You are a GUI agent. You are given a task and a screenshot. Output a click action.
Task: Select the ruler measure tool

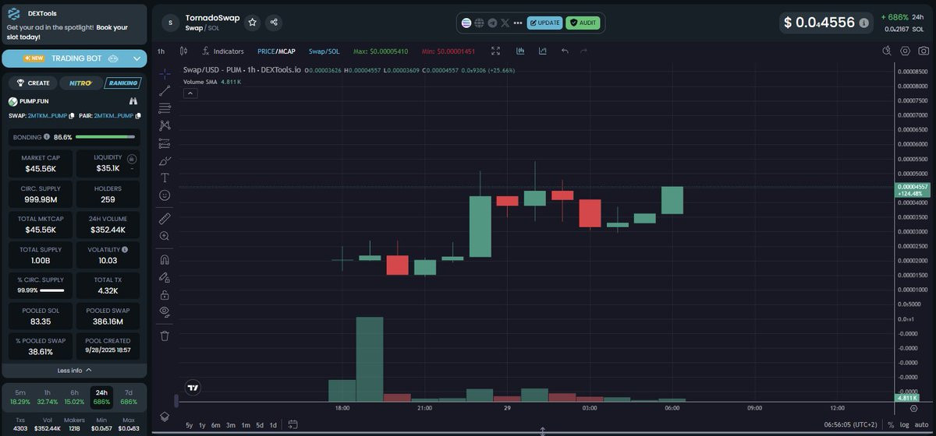click(165, 219)
